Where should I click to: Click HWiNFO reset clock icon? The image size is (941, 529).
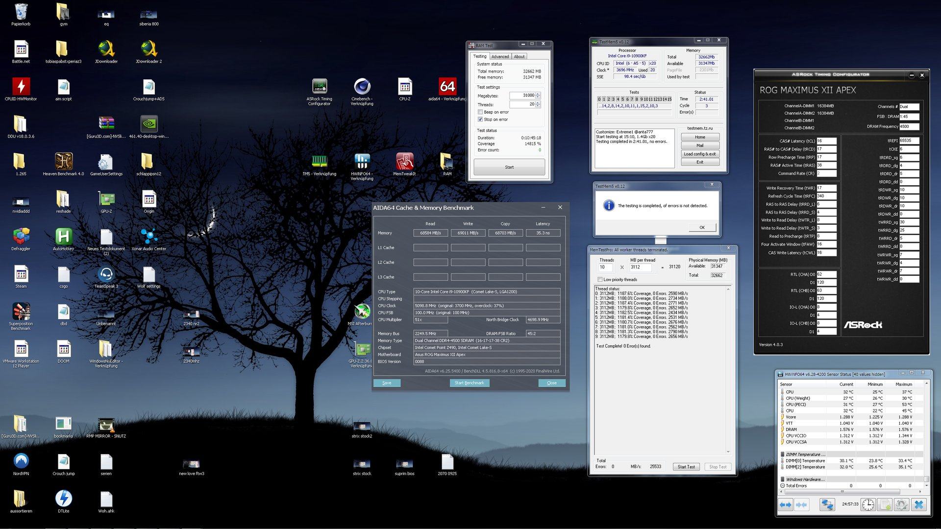868,505
